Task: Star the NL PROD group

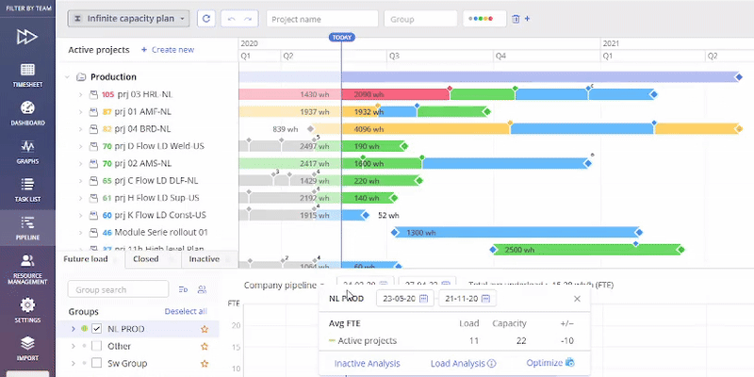Action: (204, 329)
